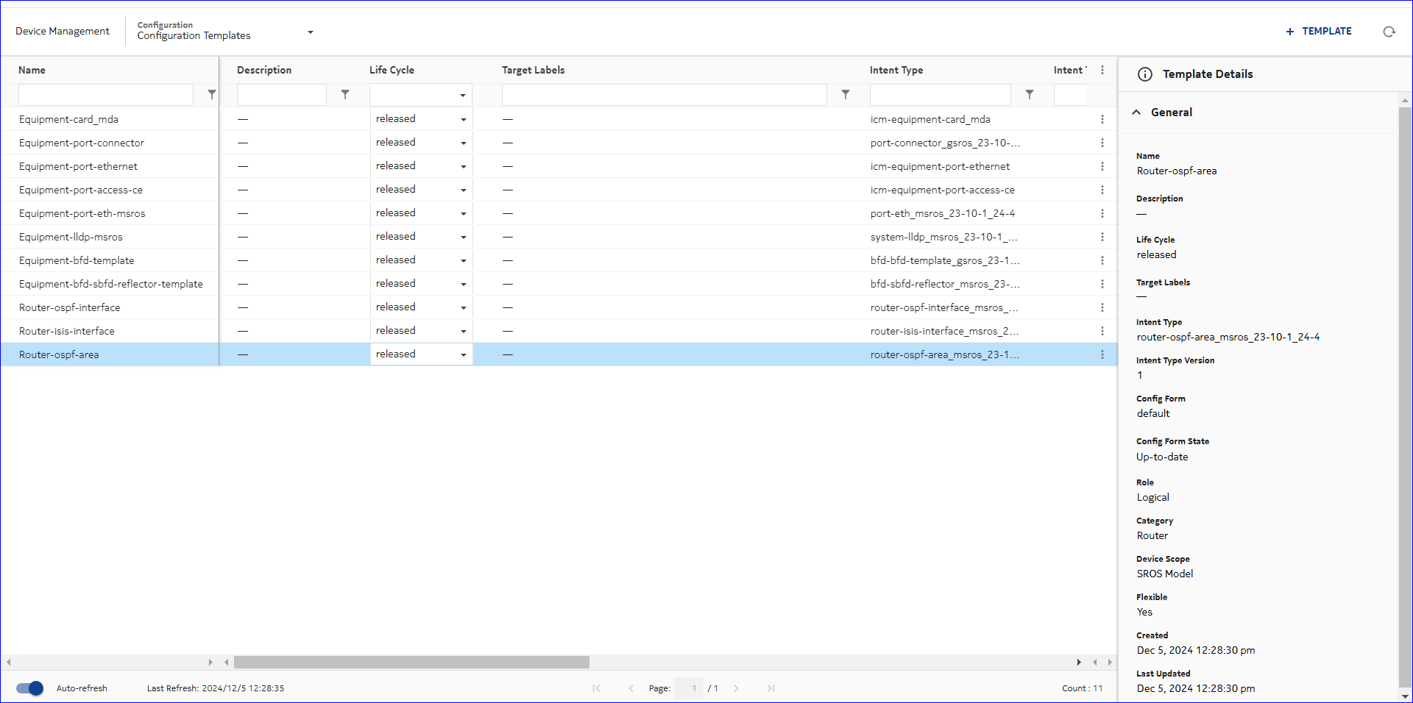1413x703 pixels.
Task: Open row actions for Equipment-card_mda
Action: [x=1102, y=119]
